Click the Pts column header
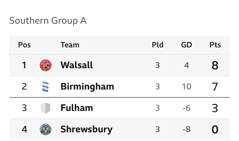The image size is (239, 141). (x=215, y=45)
